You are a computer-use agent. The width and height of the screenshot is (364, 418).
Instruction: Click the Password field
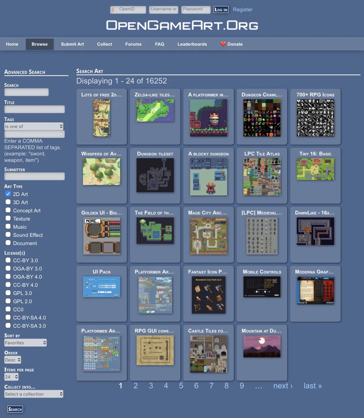pos(196,10)
